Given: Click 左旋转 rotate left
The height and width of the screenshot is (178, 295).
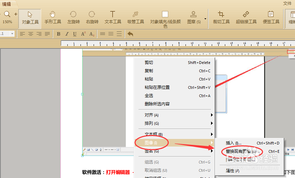Looking at the screenshot, I should pos(73,18).
